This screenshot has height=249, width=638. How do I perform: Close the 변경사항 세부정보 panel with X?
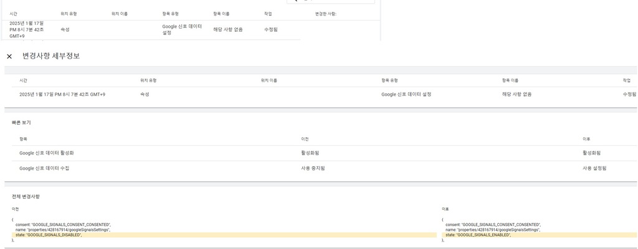[x=9, y=57]
